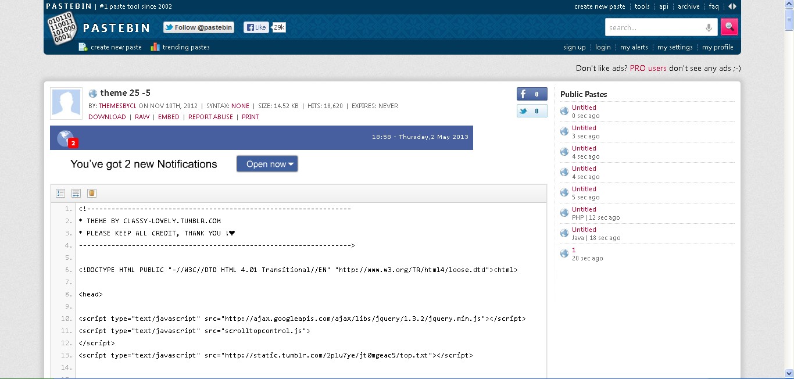This screenshot has height=379, width=794.
Task: Click the DOWNLOAD link
Action: 107,117
